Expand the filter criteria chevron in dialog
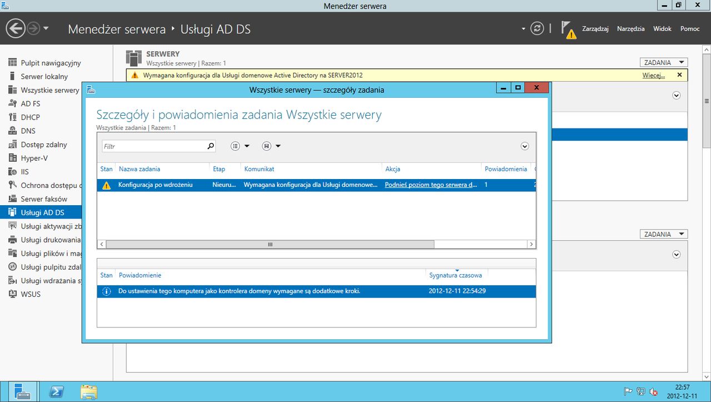The height and width of the screenshot is (402, 711). pos(525,146)
